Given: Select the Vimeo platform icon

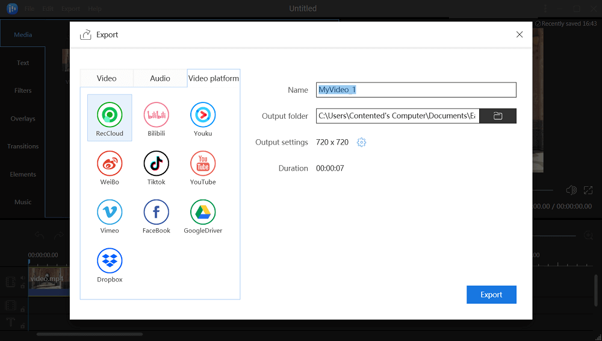Looking at the screenshot, I should click(x=110, y=213).
